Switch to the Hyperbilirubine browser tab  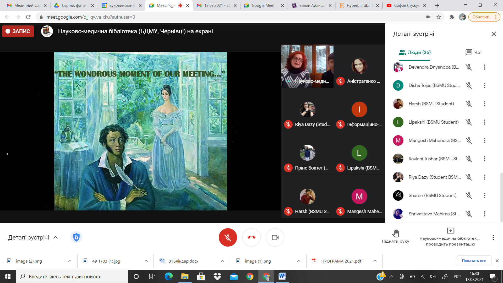point(359,5)
